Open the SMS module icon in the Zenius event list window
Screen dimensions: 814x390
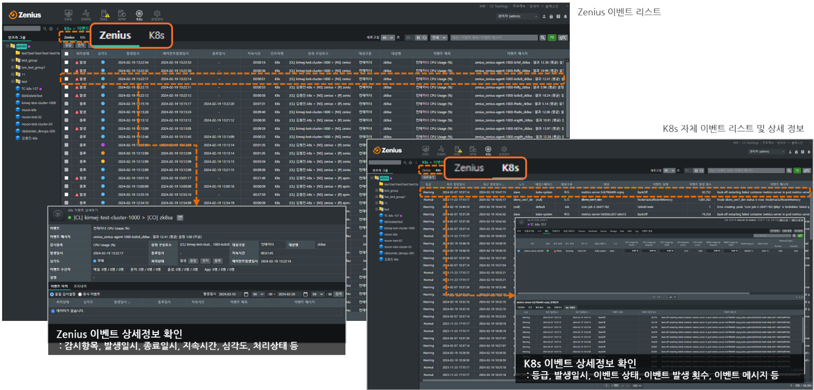coord(105,15)
